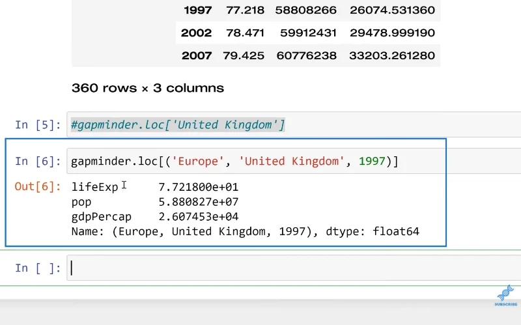Click the 78.471 lifeExp value
Image resolution: width=521 pixels, height=325 pixels.
[x=246, y=33]
